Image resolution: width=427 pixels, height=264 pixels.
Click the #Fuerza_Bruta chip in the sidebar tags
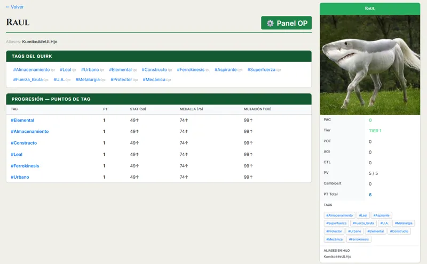click(363, 223)
